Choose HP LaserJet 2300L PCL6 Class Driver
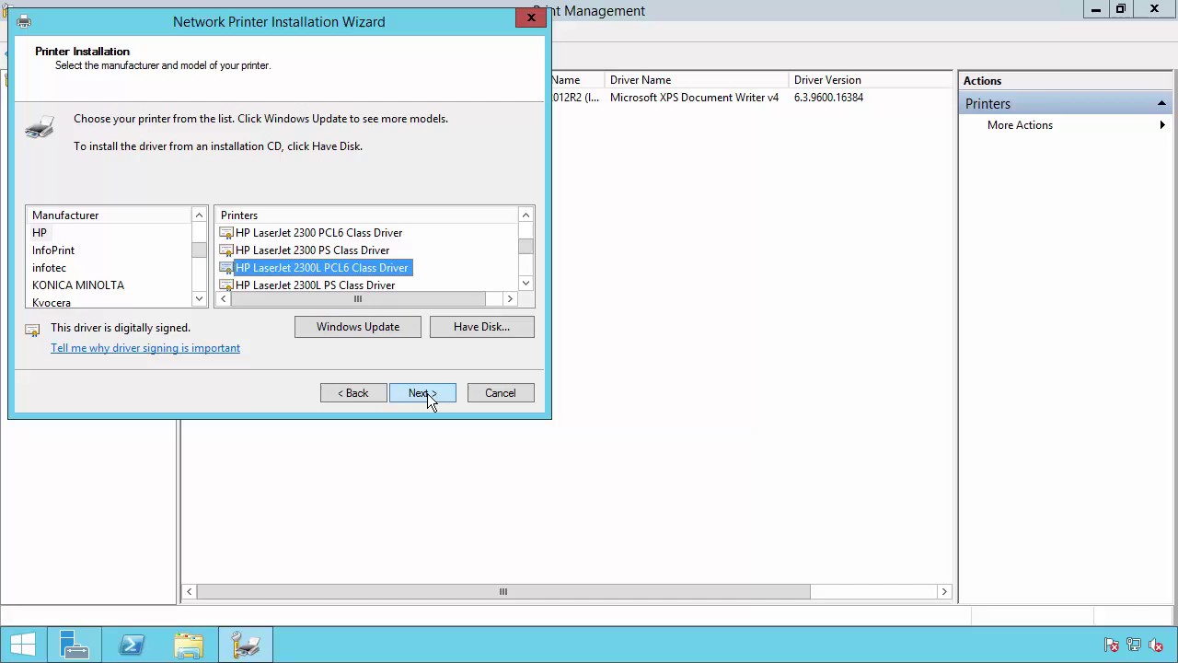This screenshot has width=1178, height=663. point(321,268)
